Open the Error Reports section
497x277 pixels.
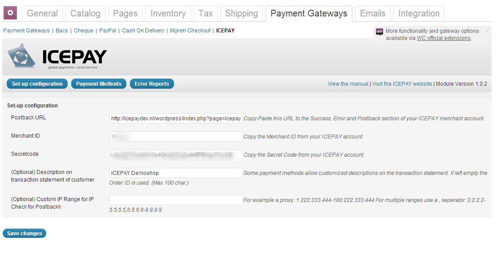click(152, 84)
